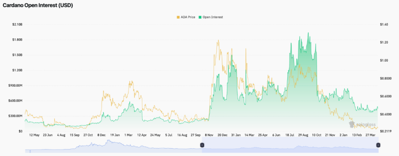Click the 2 Jan date label
Screen dimensions: 399x156
[344, 135]
